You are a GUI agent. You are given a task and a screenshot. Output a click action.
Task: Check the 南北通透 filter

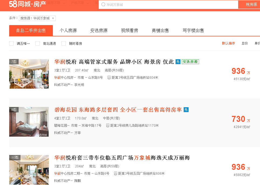coord(37,43)
